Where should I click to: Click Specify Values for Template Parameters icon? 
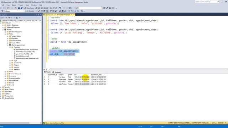[82, 11]
